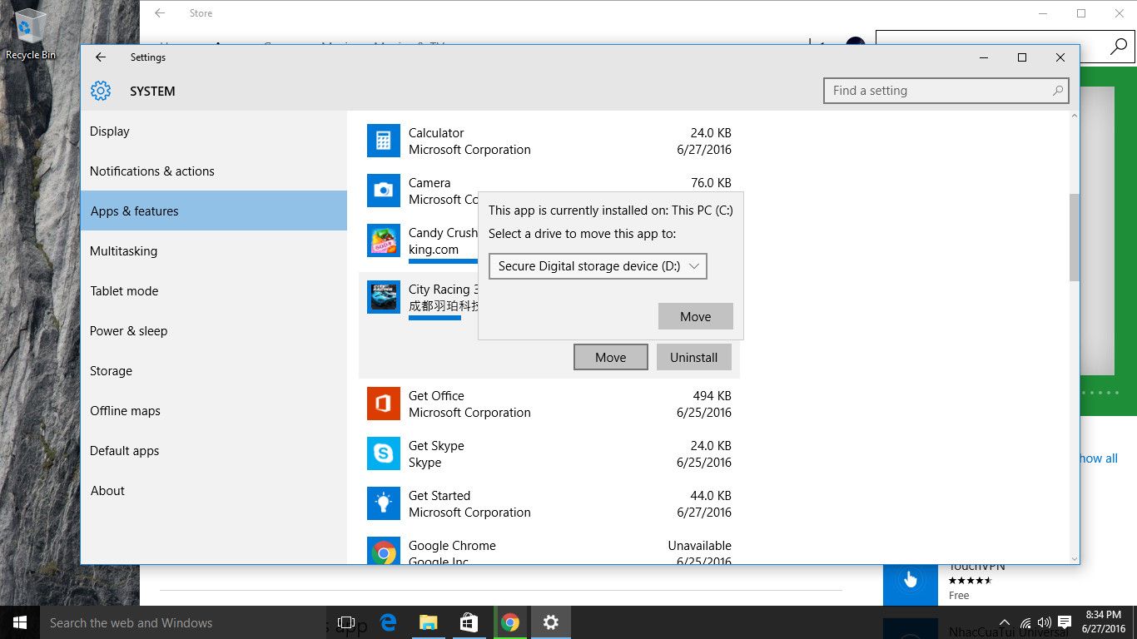Open the Windows Start menu

pyautogui.click(x=20, y=622)
